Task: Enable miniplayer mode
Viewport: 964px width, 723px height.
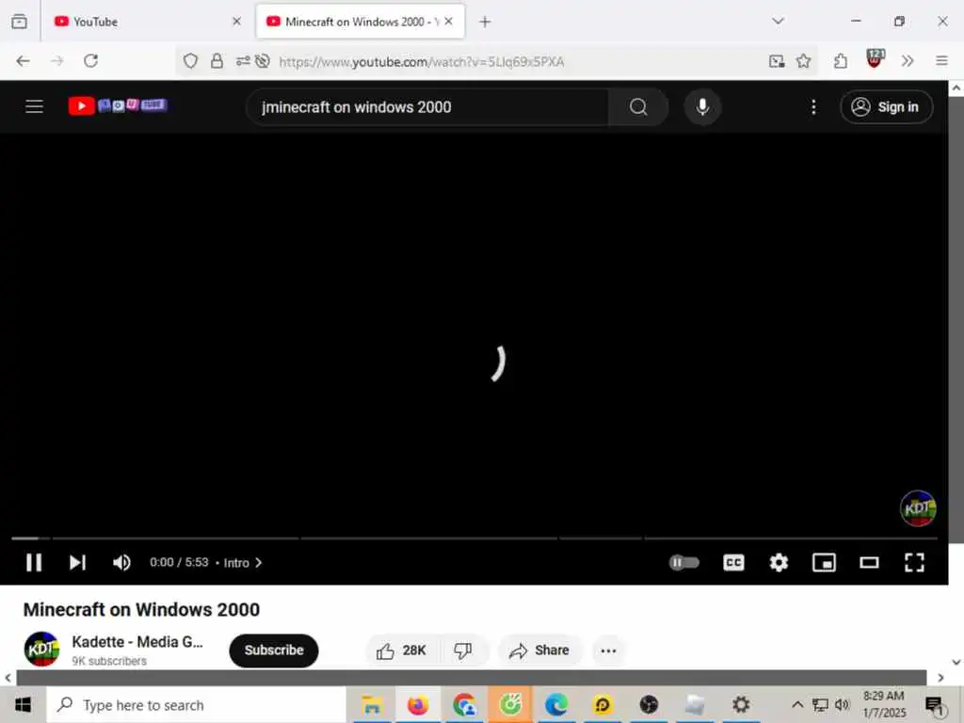Action: click(x=824, y=563)
